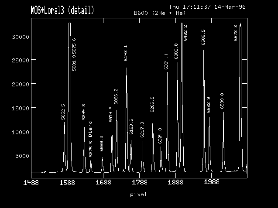Select the 6402.2 line label
Viewport: 278px width, 208px height.
tap(185, 33)
